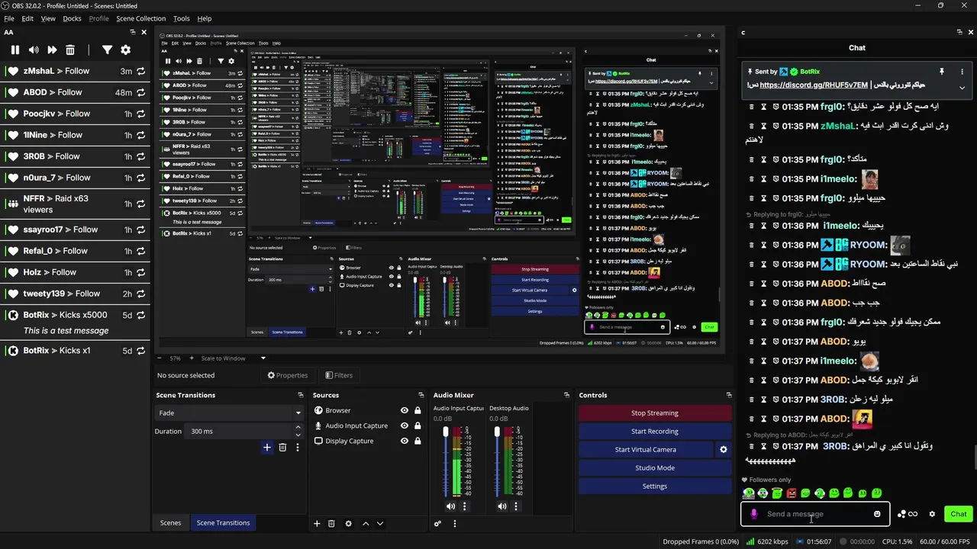Open emoji picker in message box
977x549 pixels.
click(x=877, y=514)
